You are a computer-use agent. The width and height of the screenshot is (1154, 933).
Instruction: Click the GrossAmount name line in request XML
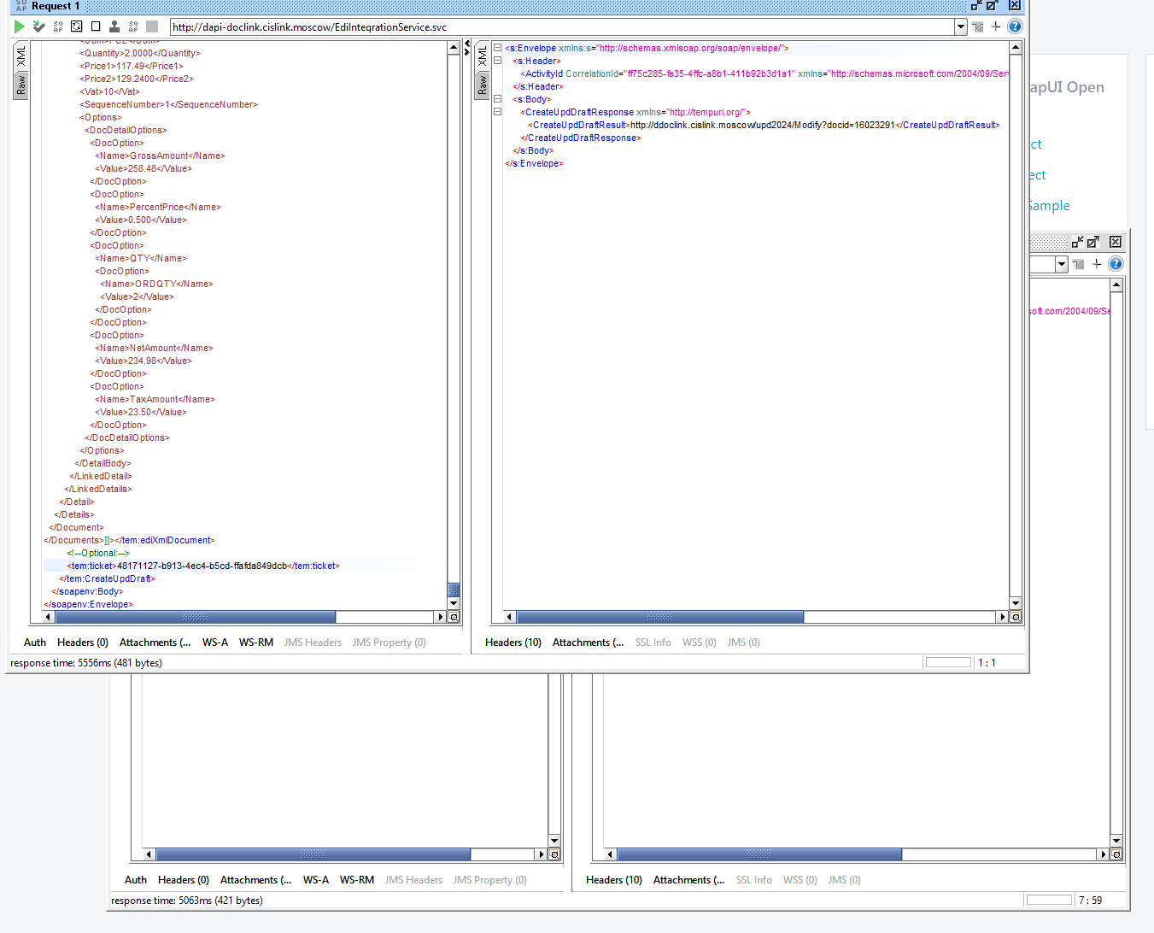pos(161,155)
